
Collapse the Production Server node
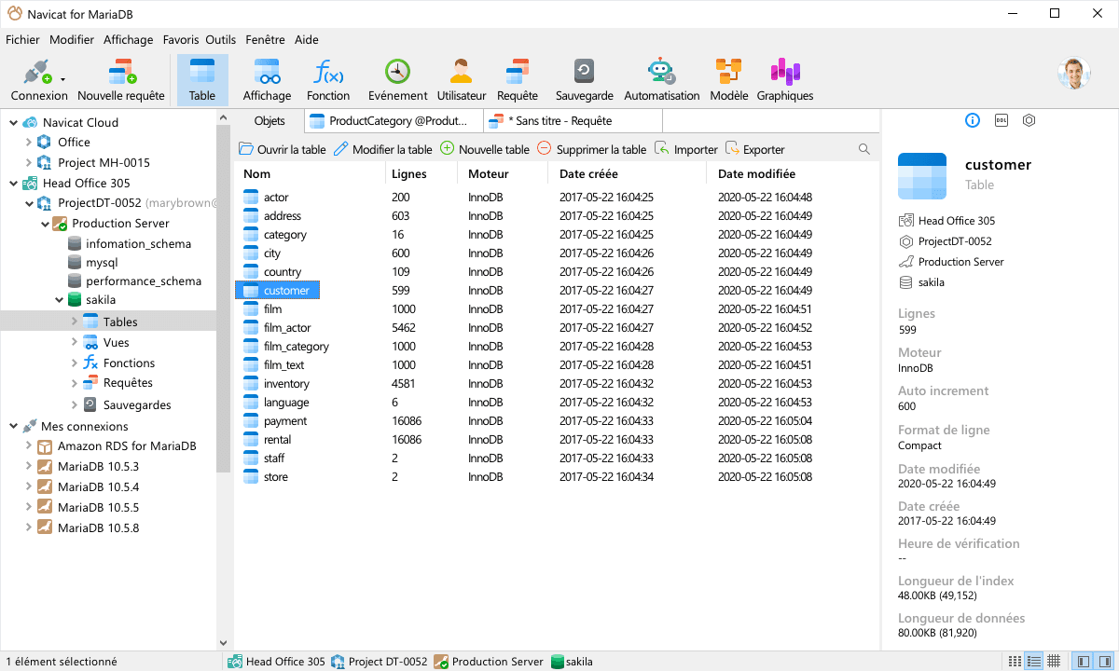[45, 223]
